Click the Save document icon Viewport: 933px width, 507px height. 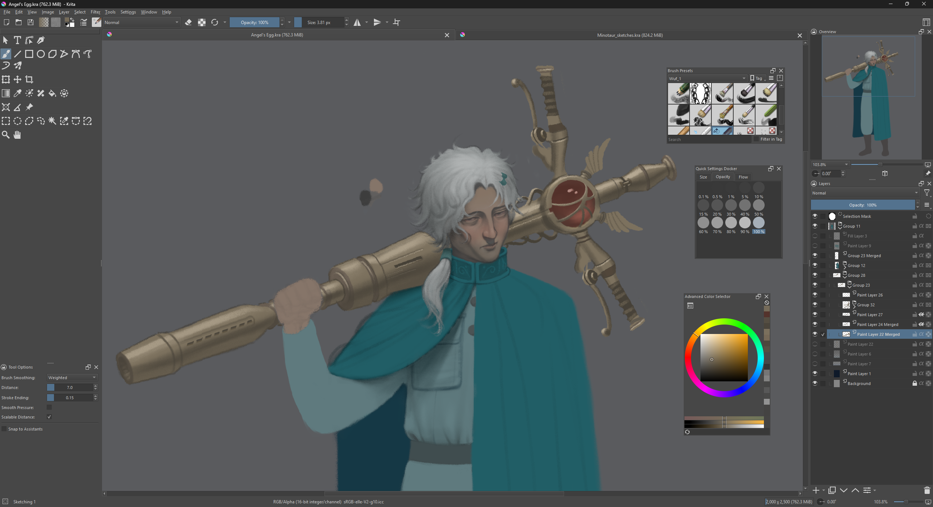tap(31, 23)
